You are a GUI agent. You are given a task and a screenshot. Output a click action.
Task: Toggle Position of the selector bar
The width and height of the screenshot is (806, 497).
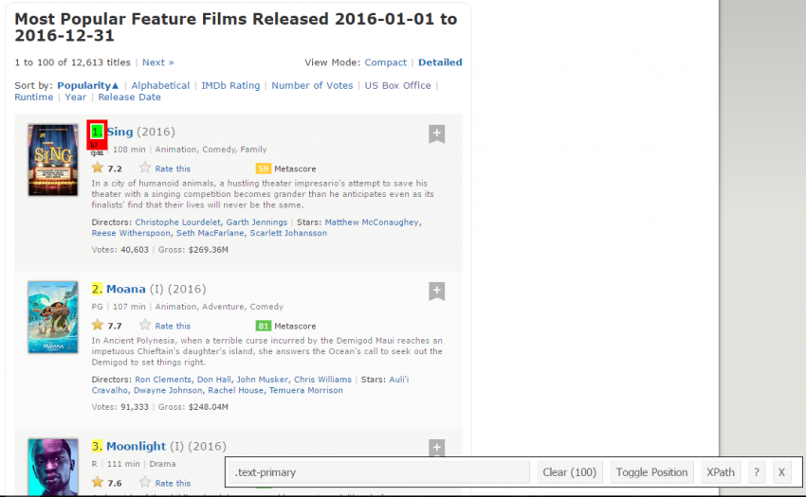coord(651,472)
